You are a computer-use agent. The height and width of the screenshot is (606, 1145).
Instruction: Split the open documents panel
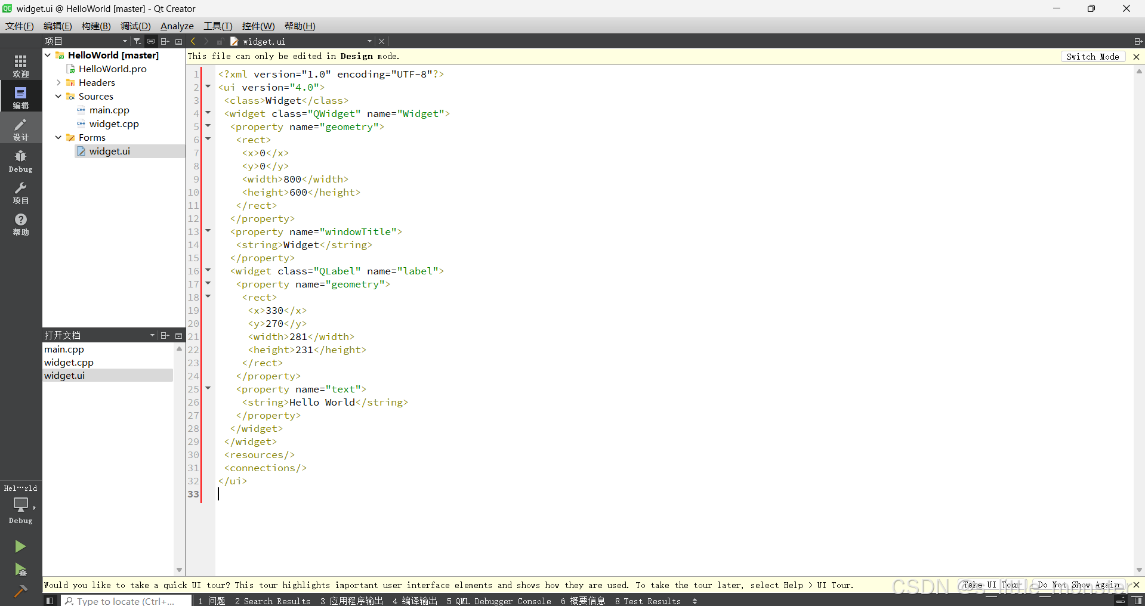(165, 335)
